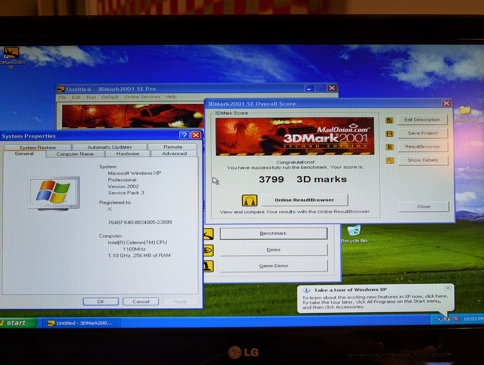Switch to the Advanced tab

pos(174,154)
